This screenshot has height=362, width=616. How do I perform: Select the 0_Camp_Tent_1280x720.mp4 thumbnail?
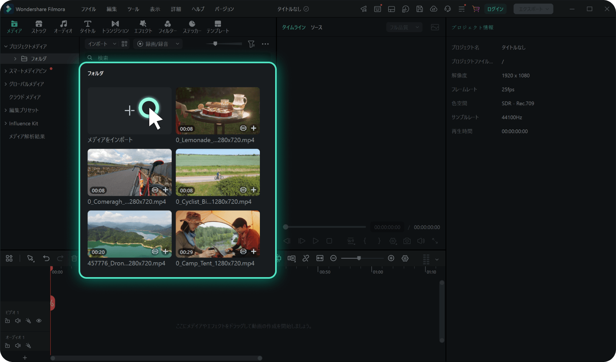coord(218,234)
